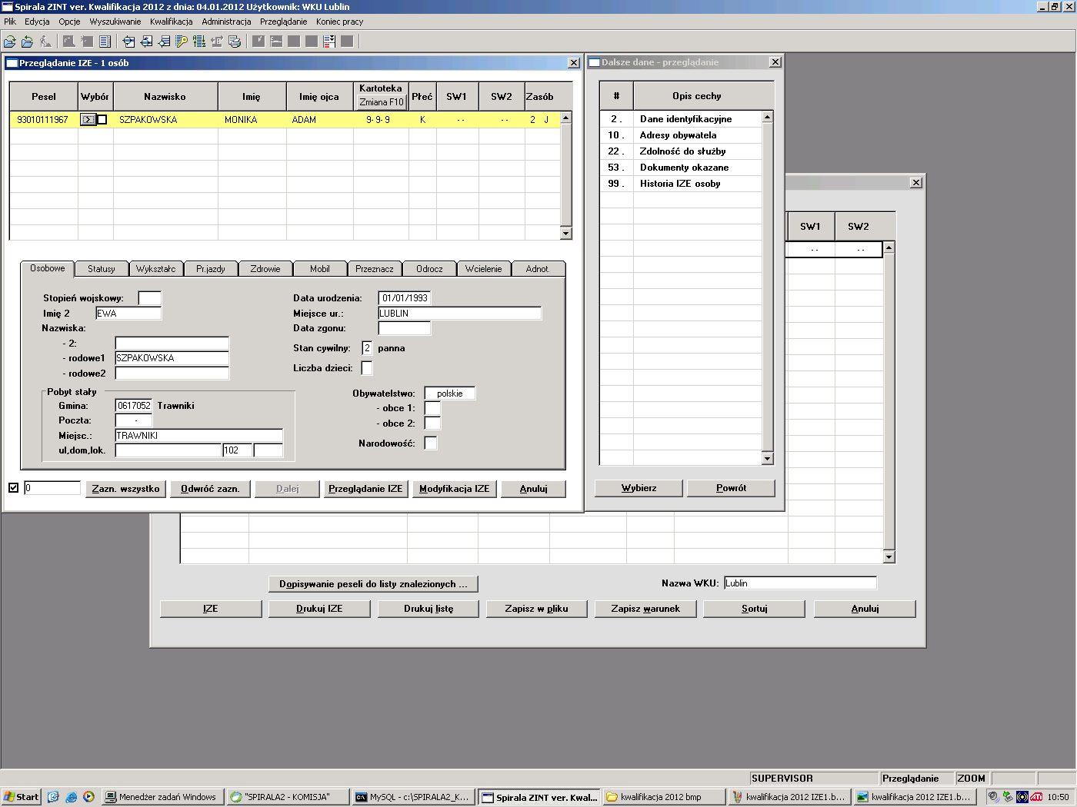
Task: Select 'Dane identyfikacyjne' row in Dalsze dane
Action: (x=681, y=119)
